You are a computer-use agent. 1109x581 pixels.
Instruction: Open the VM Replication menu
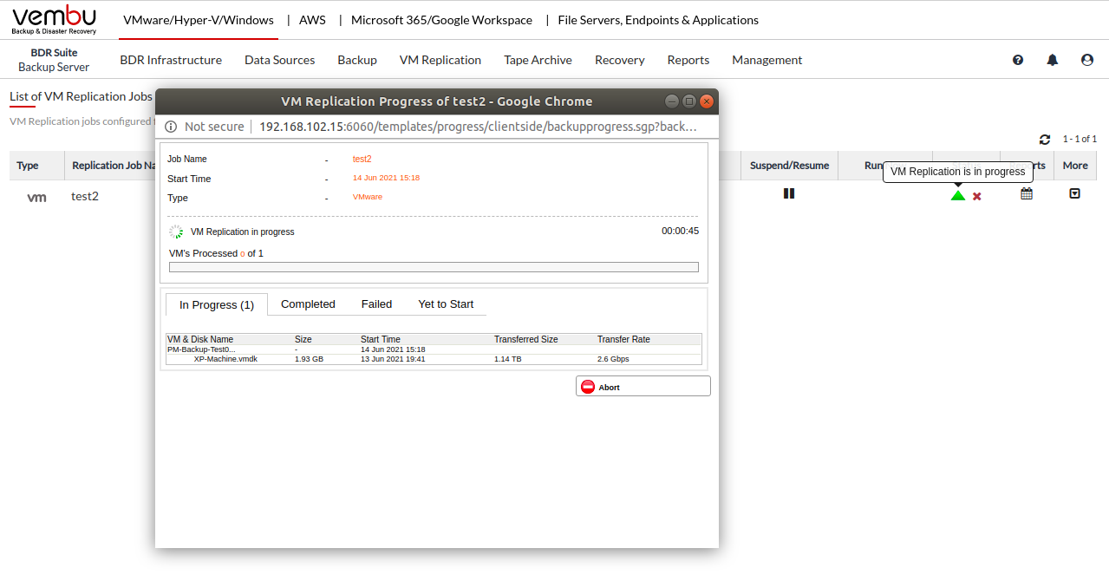click(440, 60)
